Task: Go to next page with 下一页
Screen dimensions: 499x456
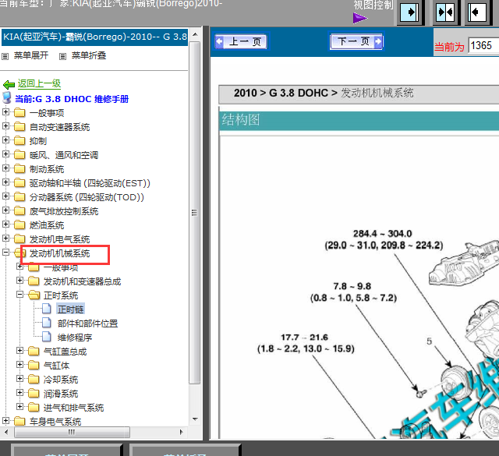Action: click(356, 41)
